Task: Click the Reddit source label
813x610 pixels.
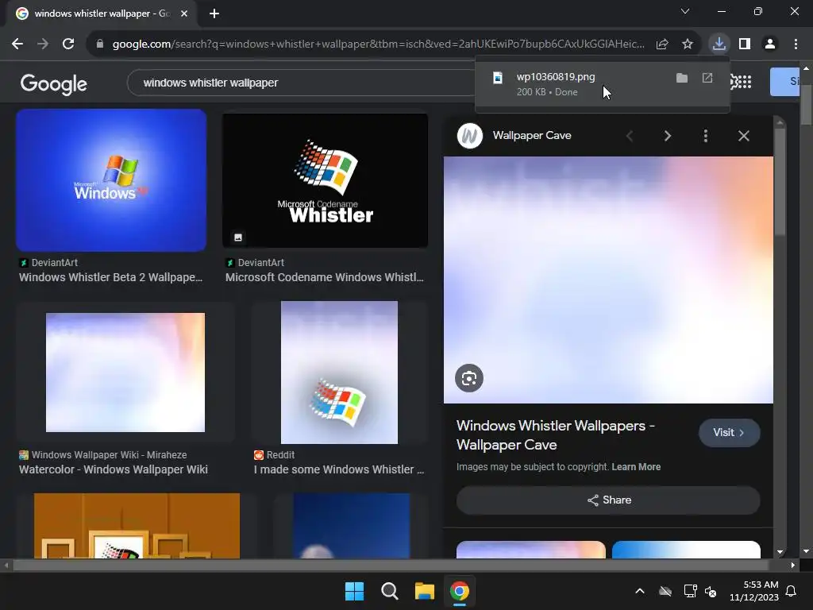Action: tap(280, 455)
